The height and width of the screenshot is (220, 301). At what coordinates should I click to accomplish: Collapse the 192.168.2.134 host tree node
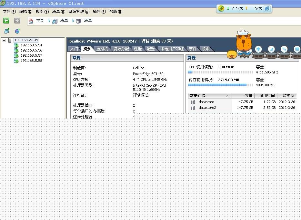[4, 40]
